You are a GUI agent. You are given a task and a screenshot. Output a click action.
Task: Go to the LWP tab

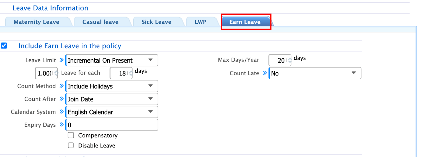200,22
